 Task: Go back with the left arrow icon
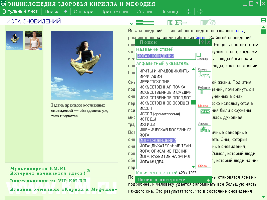coord(189,12)
